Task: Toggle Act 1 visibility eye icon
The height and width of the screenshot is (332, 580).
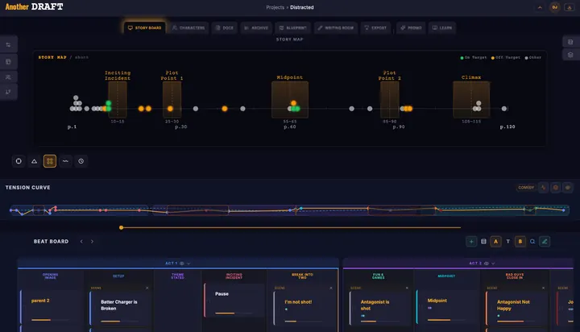Action: point(182,264)
